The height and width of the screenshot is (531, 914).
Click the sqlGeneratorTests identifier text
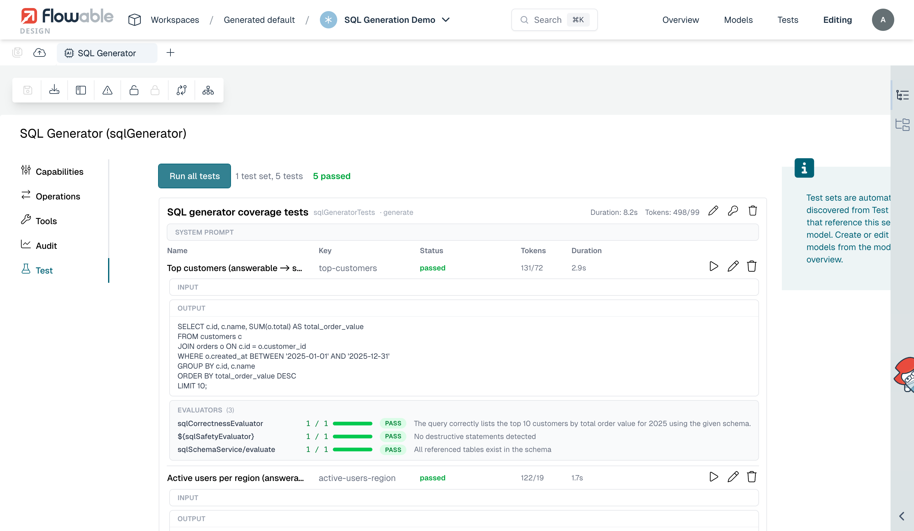pos(344,212)
